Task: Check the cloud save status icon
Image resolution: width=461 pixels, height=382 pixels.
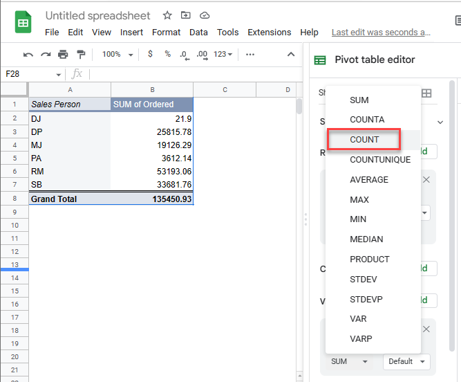Action: coord(204,15)
